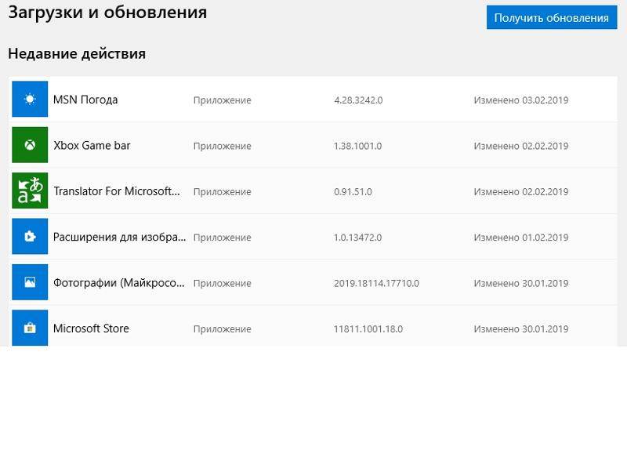The image size is (627, 450).
Task: Click Изменено 30.01.2019 in Microsoft Store row
Action: point(521,328)
